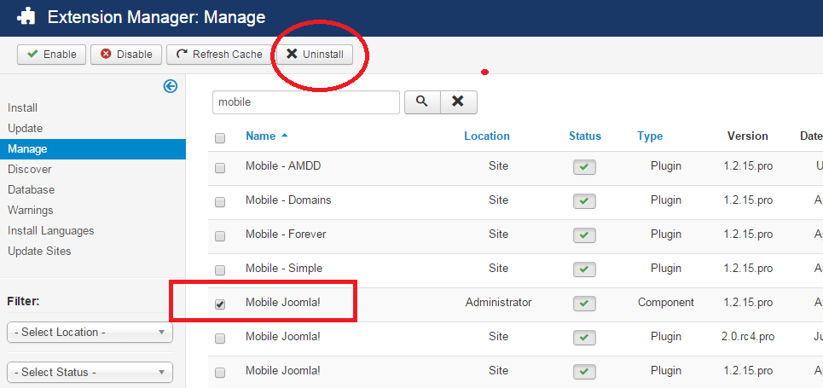Viewport: 823px width, 388px height.
Task: Click the extension puzzle icon in the header
Action: coord(26,17)
